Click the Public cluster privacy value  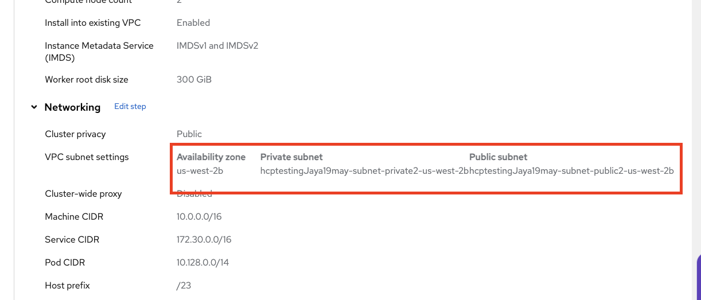pos(189,134)
